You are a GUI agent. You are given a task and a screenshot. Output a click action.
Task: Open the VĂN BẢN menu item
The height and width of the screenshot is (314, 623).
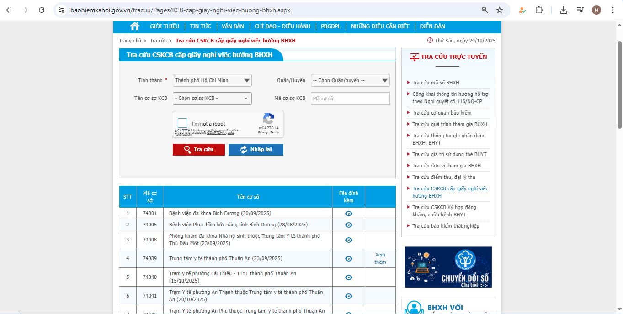click(x=233, y=26)
